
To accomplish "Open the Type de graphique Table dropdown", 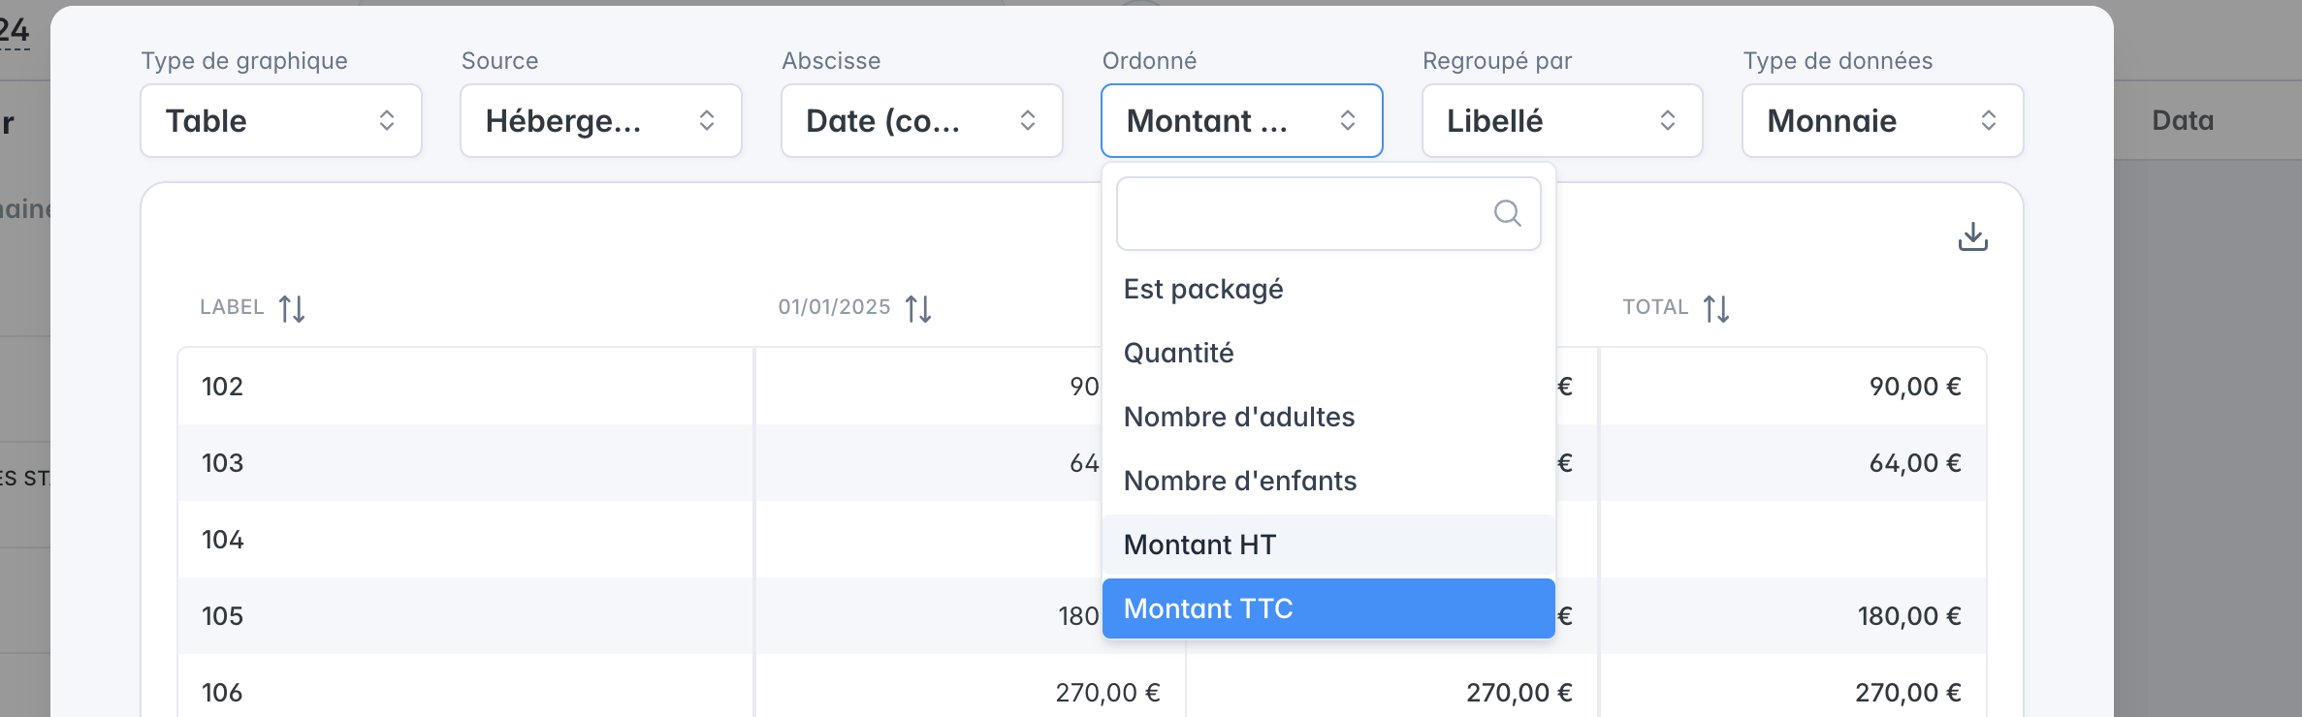I will 281,121.
